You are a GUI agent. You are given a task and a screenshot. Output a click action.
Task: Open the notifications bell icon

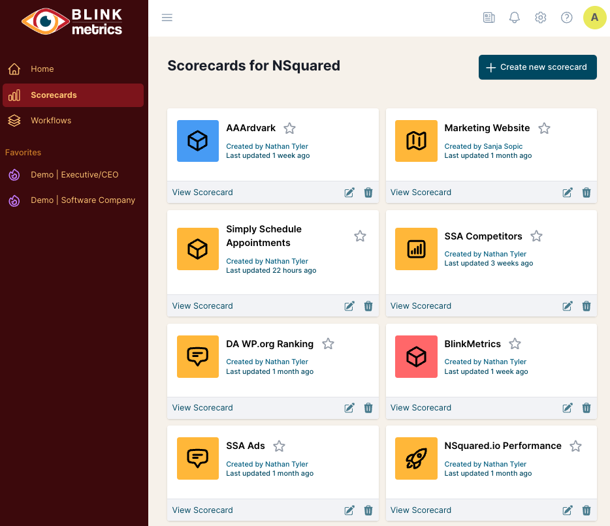point(514,18)
